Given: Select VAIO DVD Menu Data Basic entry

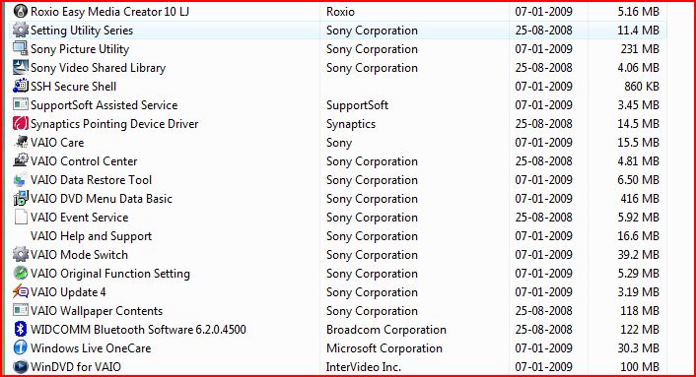Looking at the screenshot, I should (102, 199).
